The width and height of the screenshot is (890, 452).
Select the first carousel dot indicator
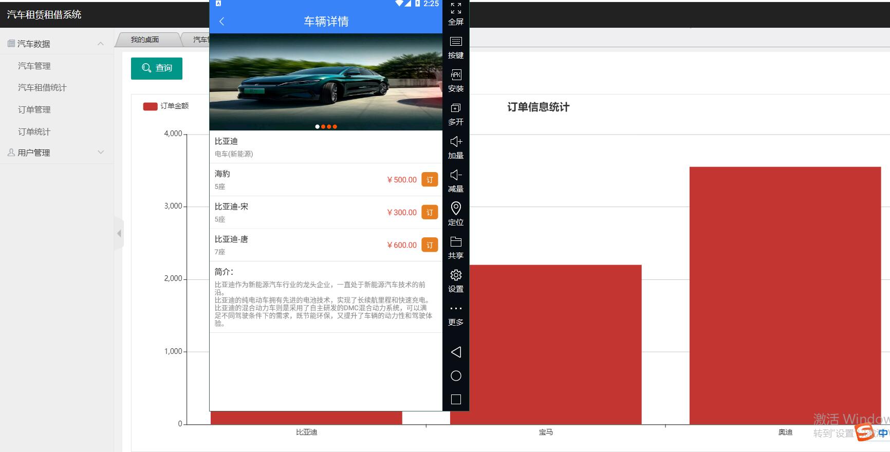coord(318,126)
